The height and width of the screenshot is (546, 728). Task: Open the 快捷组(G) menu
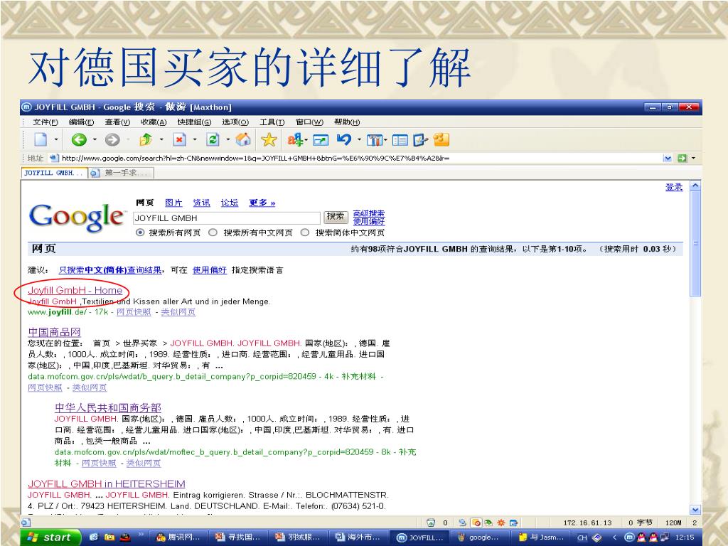click(194, 122)
